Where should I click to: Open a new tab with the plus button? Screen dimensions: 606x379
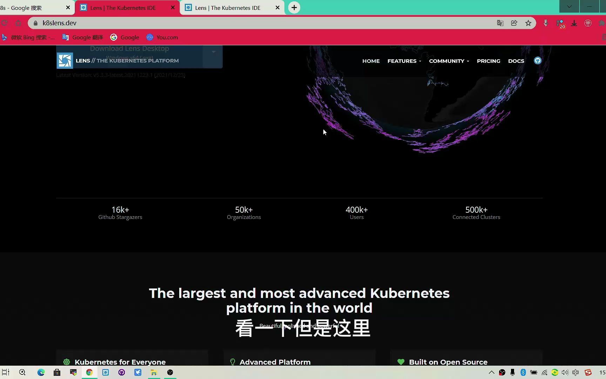pos(294,7)
